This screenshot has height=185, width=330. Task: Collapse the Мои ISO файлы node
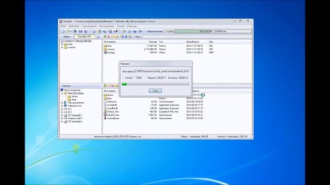[x=62, y=94]
